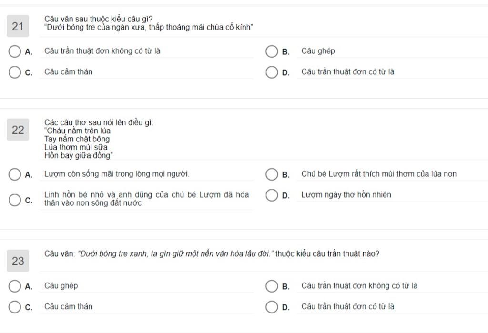488x333 pixels.
Task: Click the question number 21 badge
Action: click(x=18, y=26)
